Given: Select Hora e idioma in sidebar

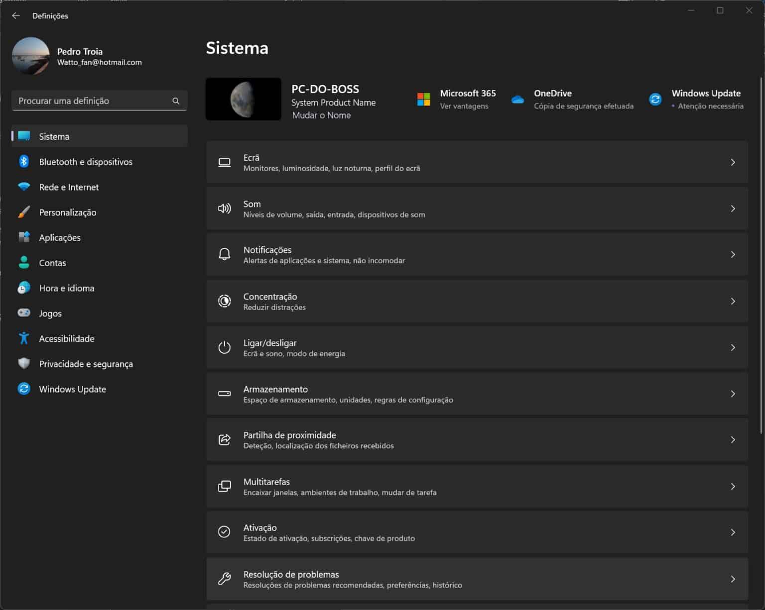Looking at the screenshot, I should 66,288.
